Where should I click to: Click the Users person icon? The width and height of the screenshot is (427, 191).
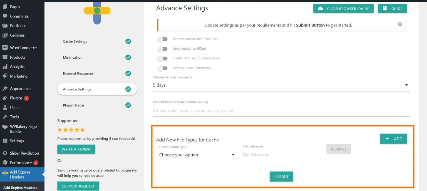click(x=5, y=108)
